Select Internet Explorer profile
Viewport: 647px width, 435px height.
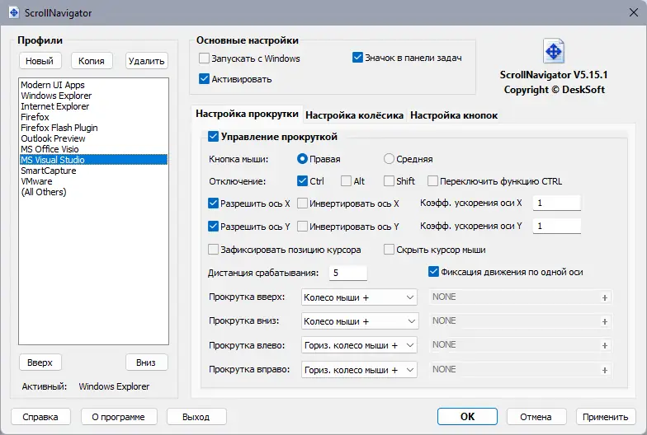(94, 106)
